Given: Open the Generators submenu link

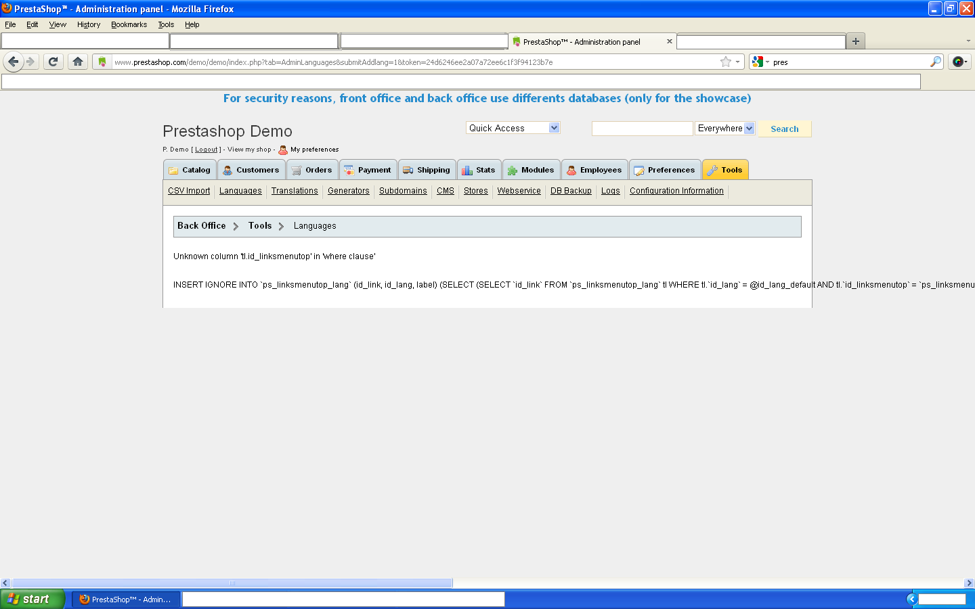Looking at the screenshot, I should tap(349, 191).
